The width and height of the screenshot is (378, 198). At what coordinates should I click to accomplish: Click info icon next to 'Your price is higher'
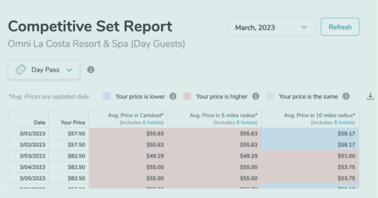256,96
